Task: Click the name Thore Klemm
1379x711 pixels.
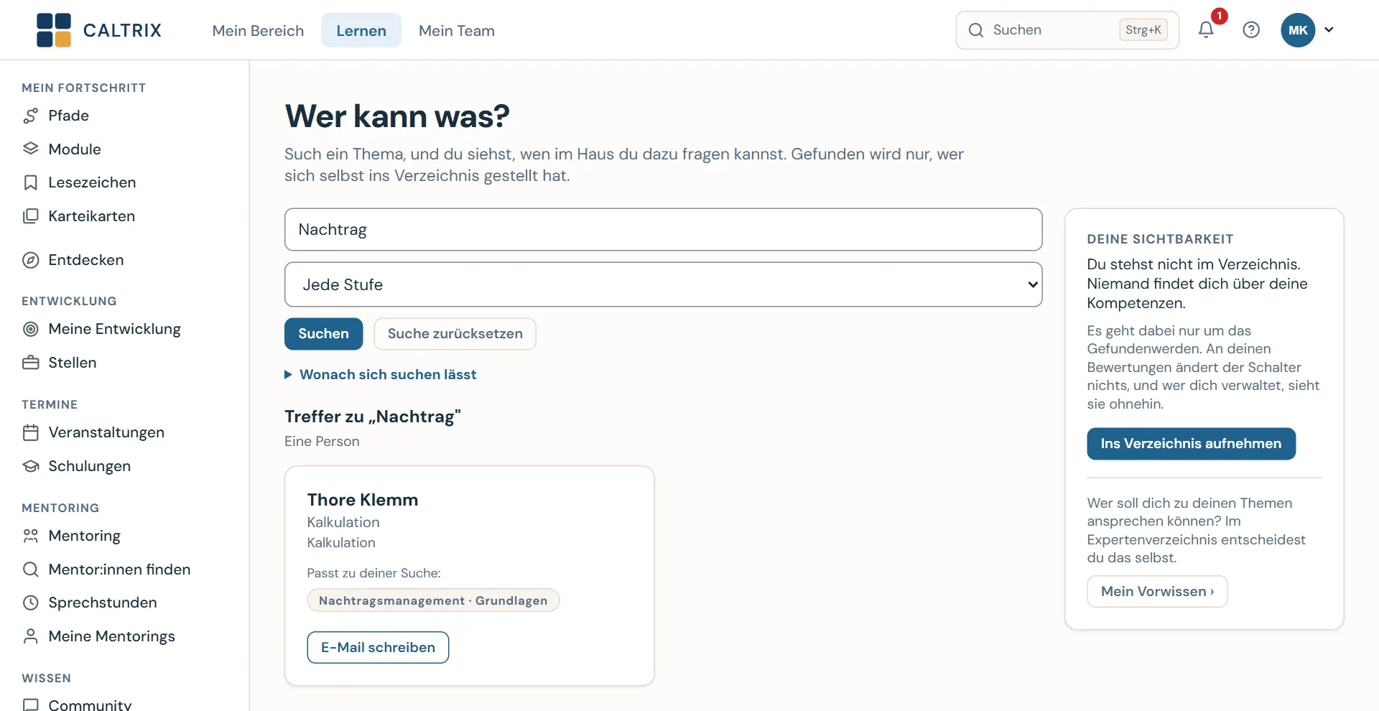Action: pyautogui.click(x=363, y=500)
